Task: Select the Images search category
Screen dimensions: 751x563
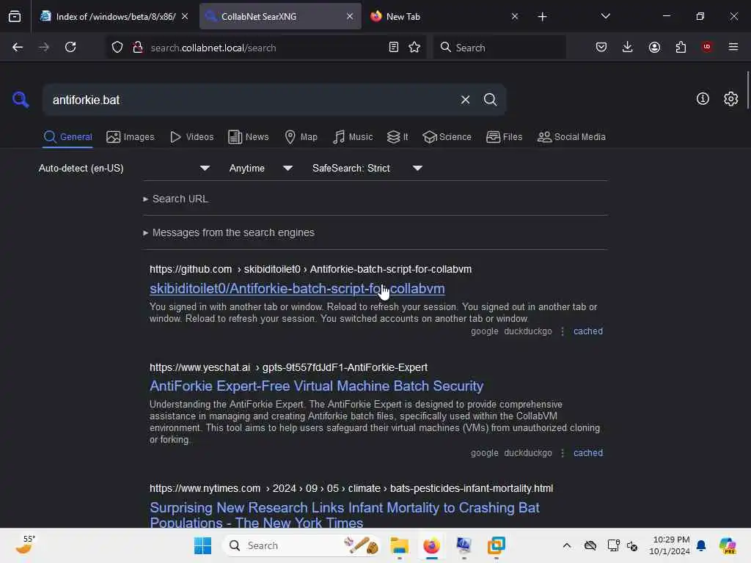Action: [x=131, y=137]
